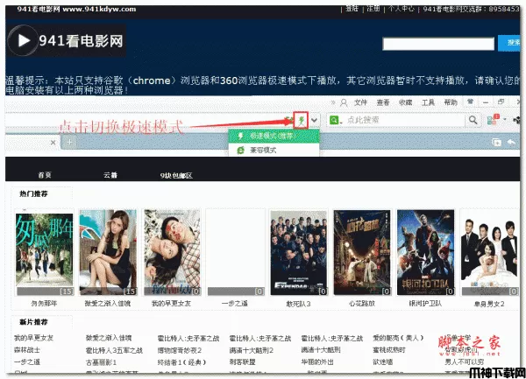This screenshot has width=526, height=379.
Task: Click the 华丽的外出 link
Action: 317,361
